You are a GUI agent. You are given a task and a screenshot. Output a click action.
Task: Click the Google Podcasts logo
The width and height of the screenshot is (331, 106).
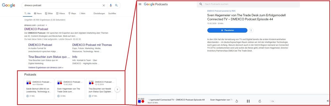pos(156,4)
